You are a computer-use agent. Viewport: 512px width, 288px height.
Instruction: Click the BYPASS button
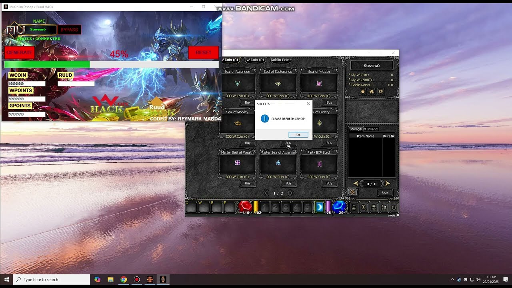(69, 30)
